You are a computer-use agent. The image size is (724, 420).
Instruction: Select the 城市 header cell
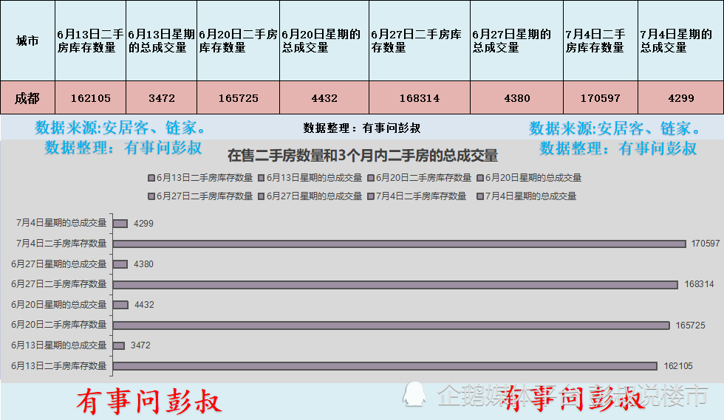28,41
